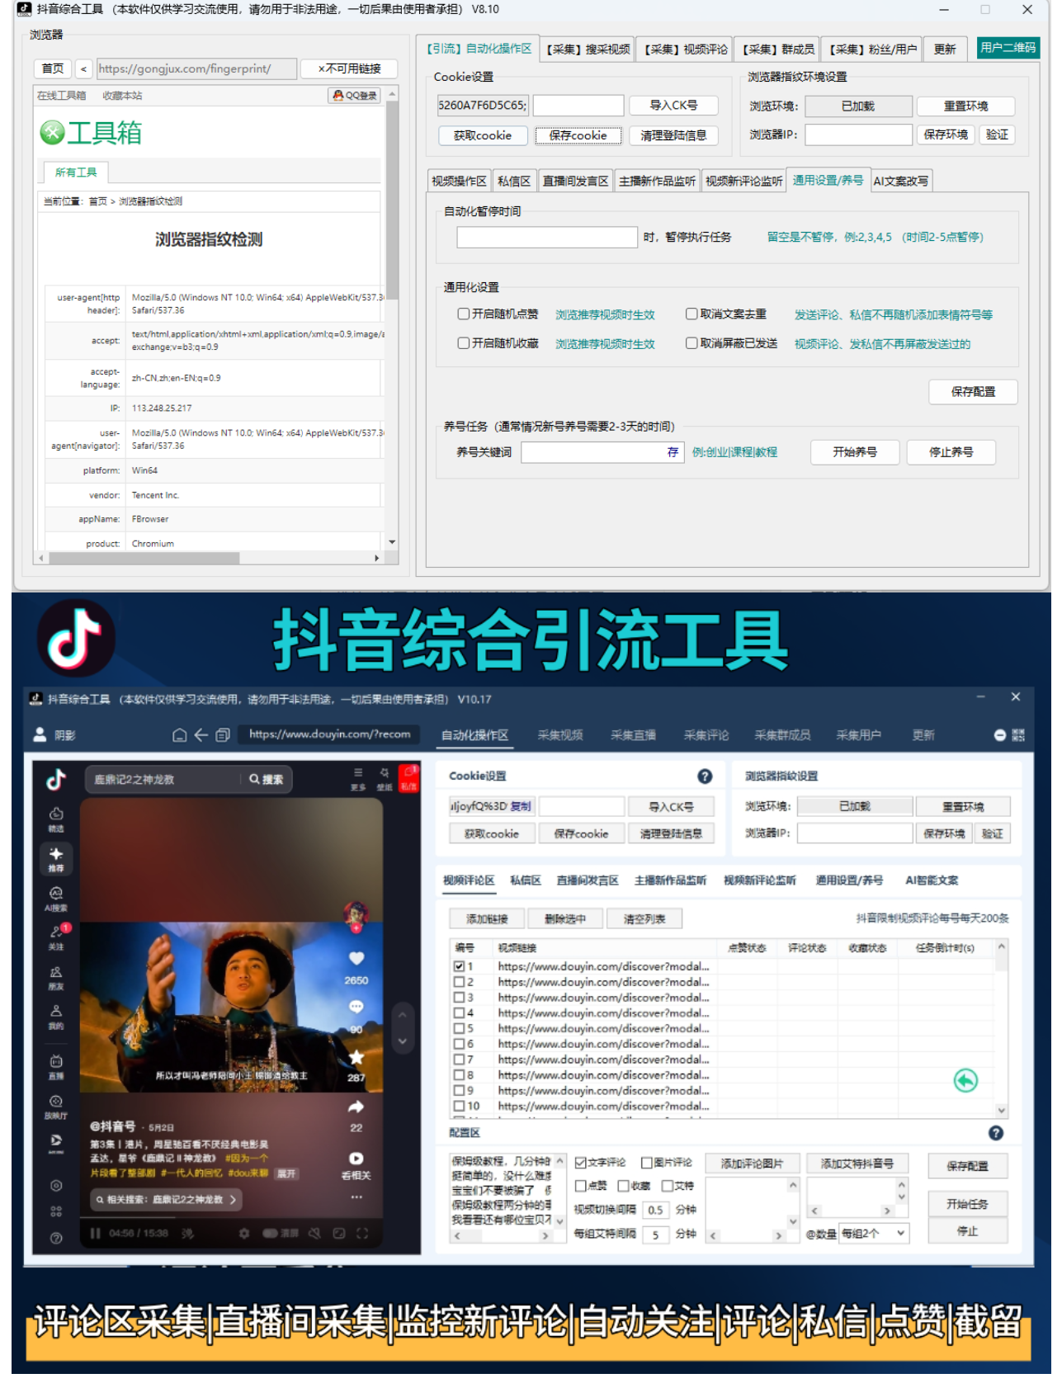Viewport: 1062px width, 1383px height.
Task: Click the share arrow icon above 22
Action: [356, 1107]
